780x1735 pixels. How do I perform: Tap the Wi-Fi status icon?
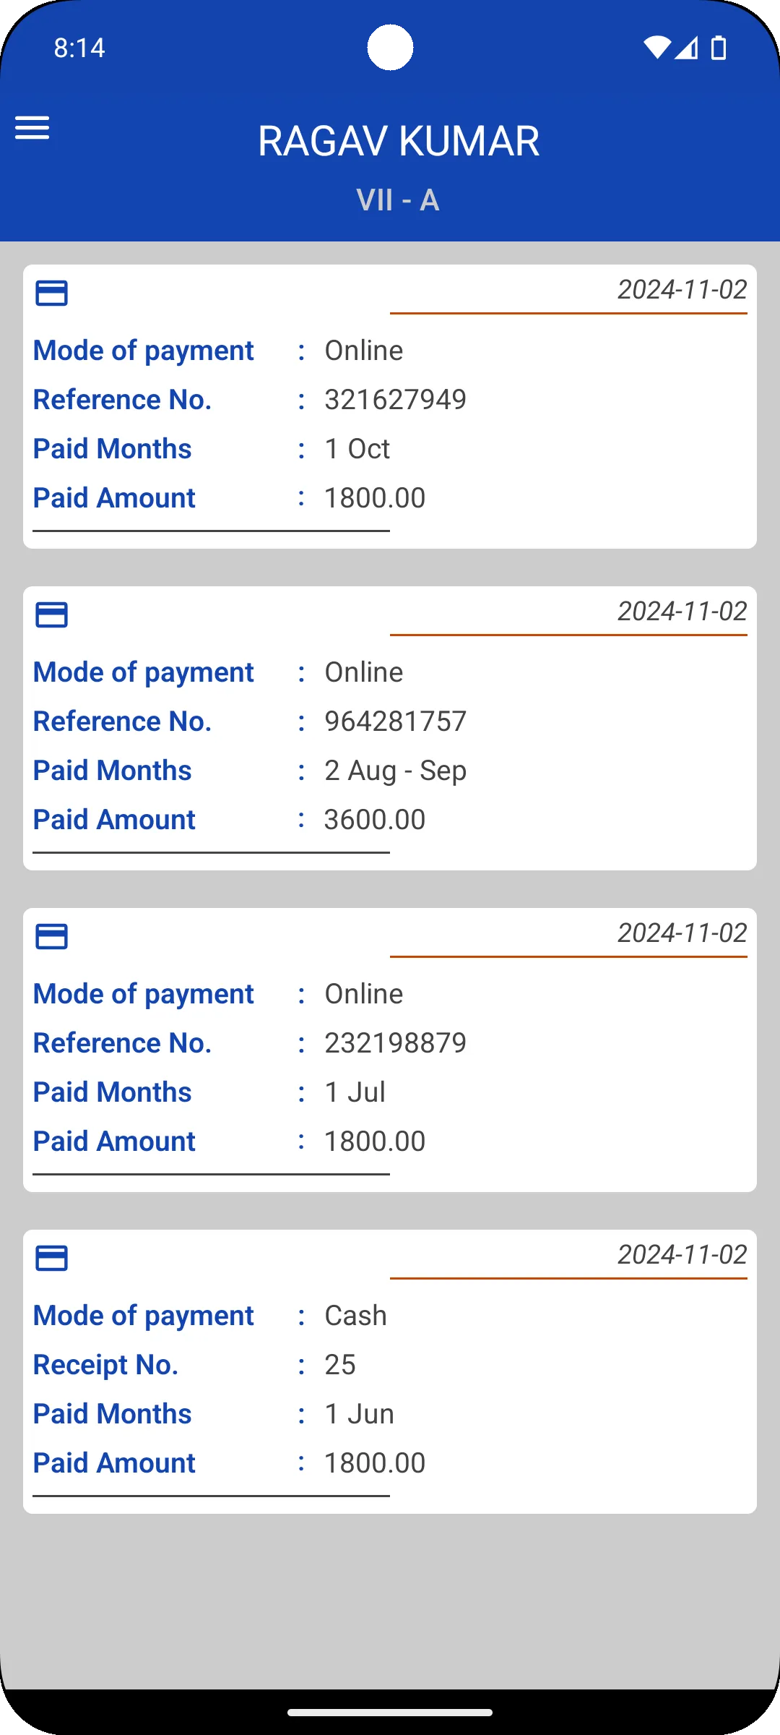657,48
